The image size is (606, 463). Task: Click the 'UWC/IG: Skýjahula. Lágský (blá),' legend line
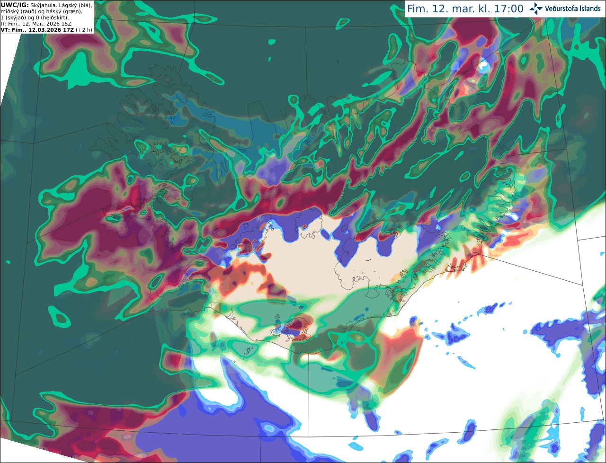coord(46,5)
